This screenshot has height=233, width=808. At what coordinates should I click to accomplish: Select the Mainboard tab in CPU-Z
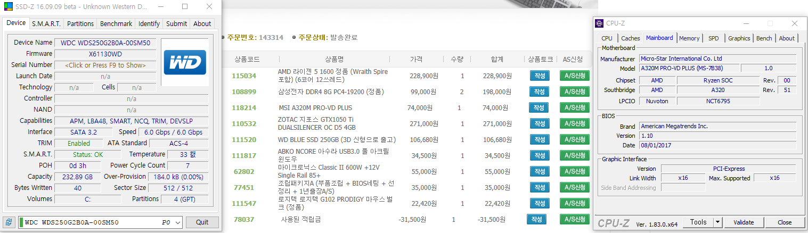(659, 38)
